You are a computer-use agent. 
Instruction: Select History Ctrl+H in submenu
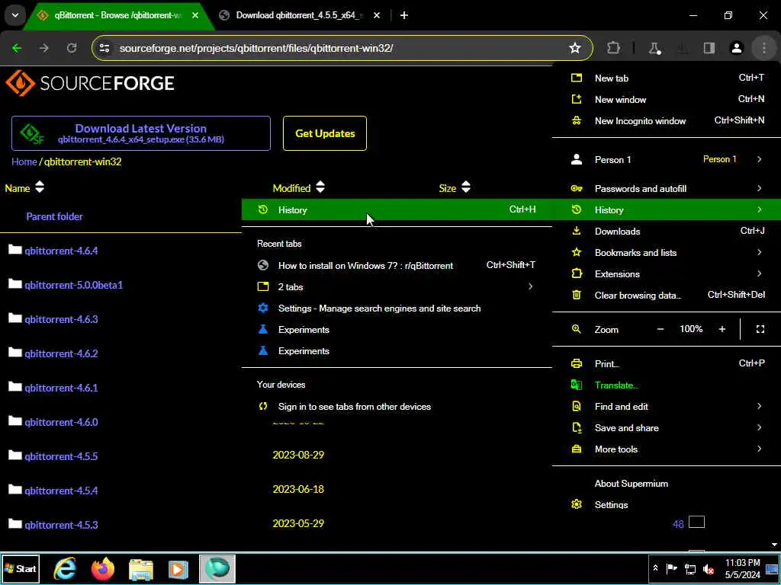(397, 209)
